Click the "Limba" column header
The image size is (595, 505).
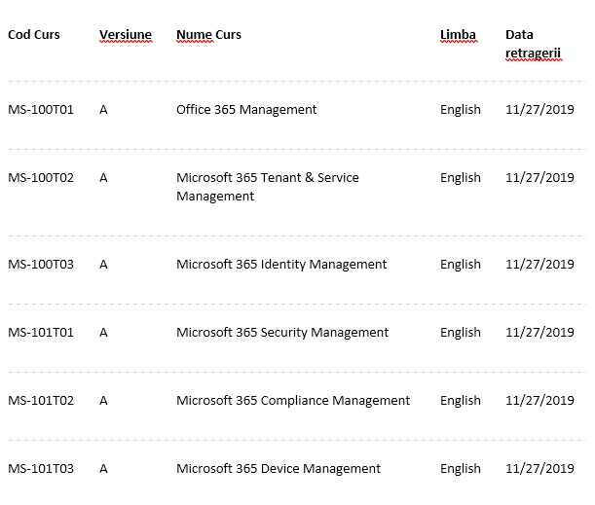[x=458, y=35]
